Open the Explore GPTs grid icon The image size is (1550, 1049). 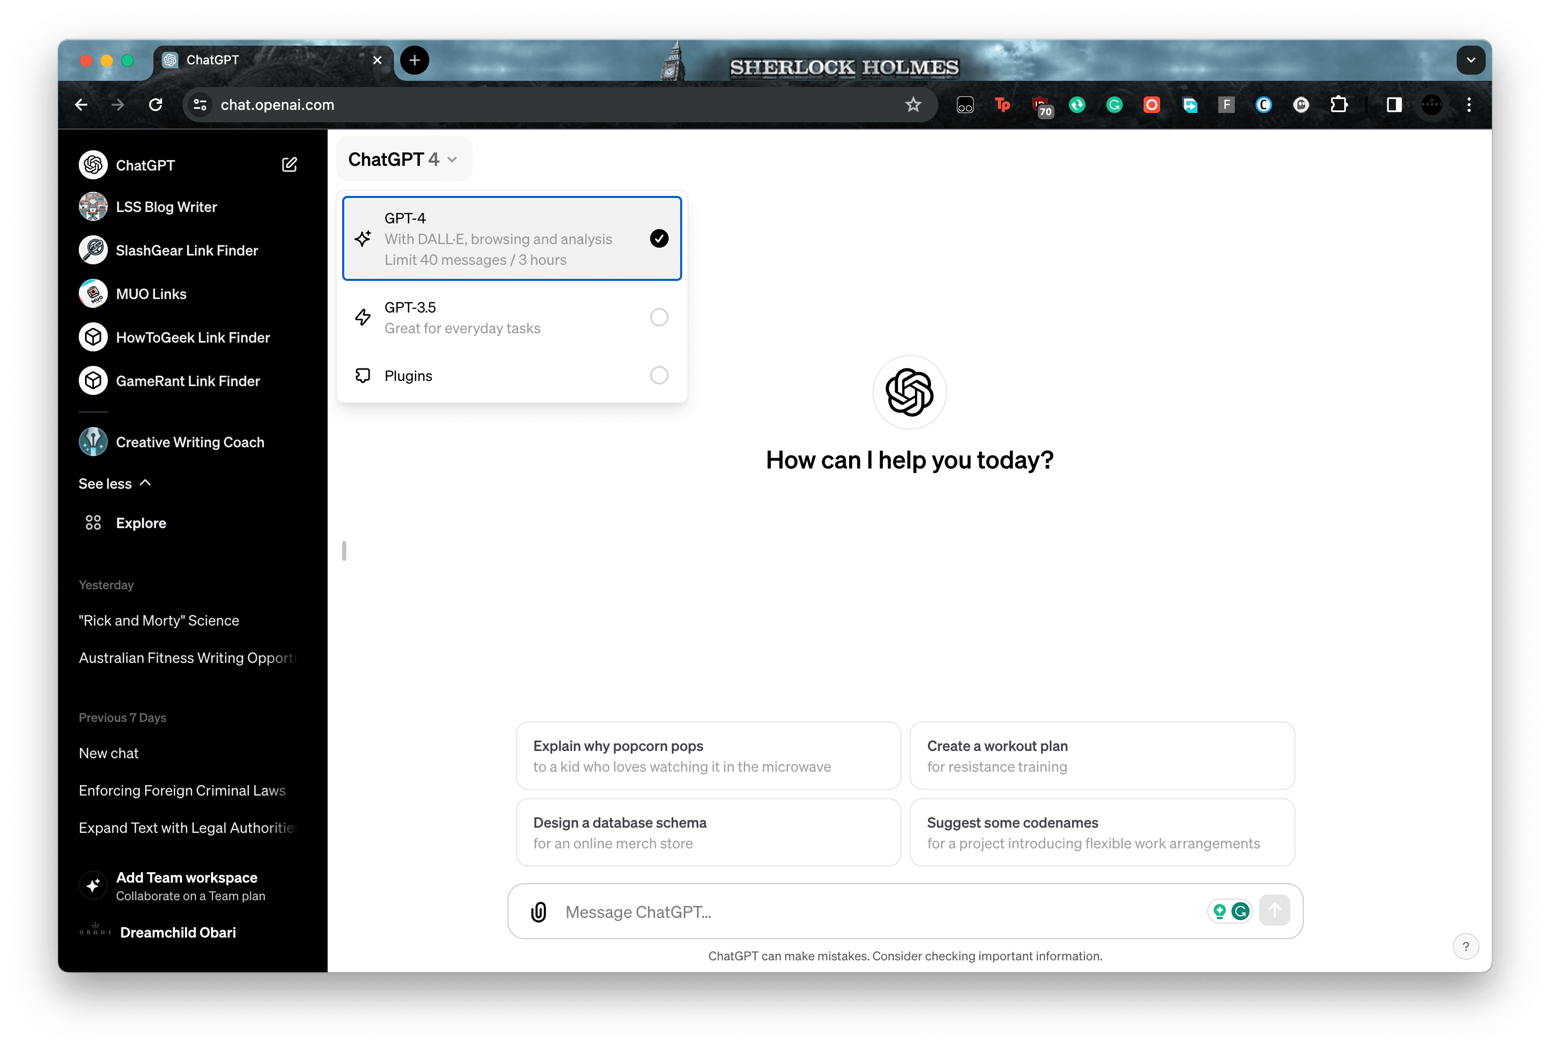(x=93, y=523)
